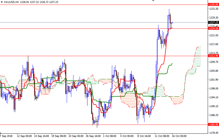This screenshot has width=219, height=138.
Task: Click the 1 Oct 08:00 time label
Action: pos(110,136)
